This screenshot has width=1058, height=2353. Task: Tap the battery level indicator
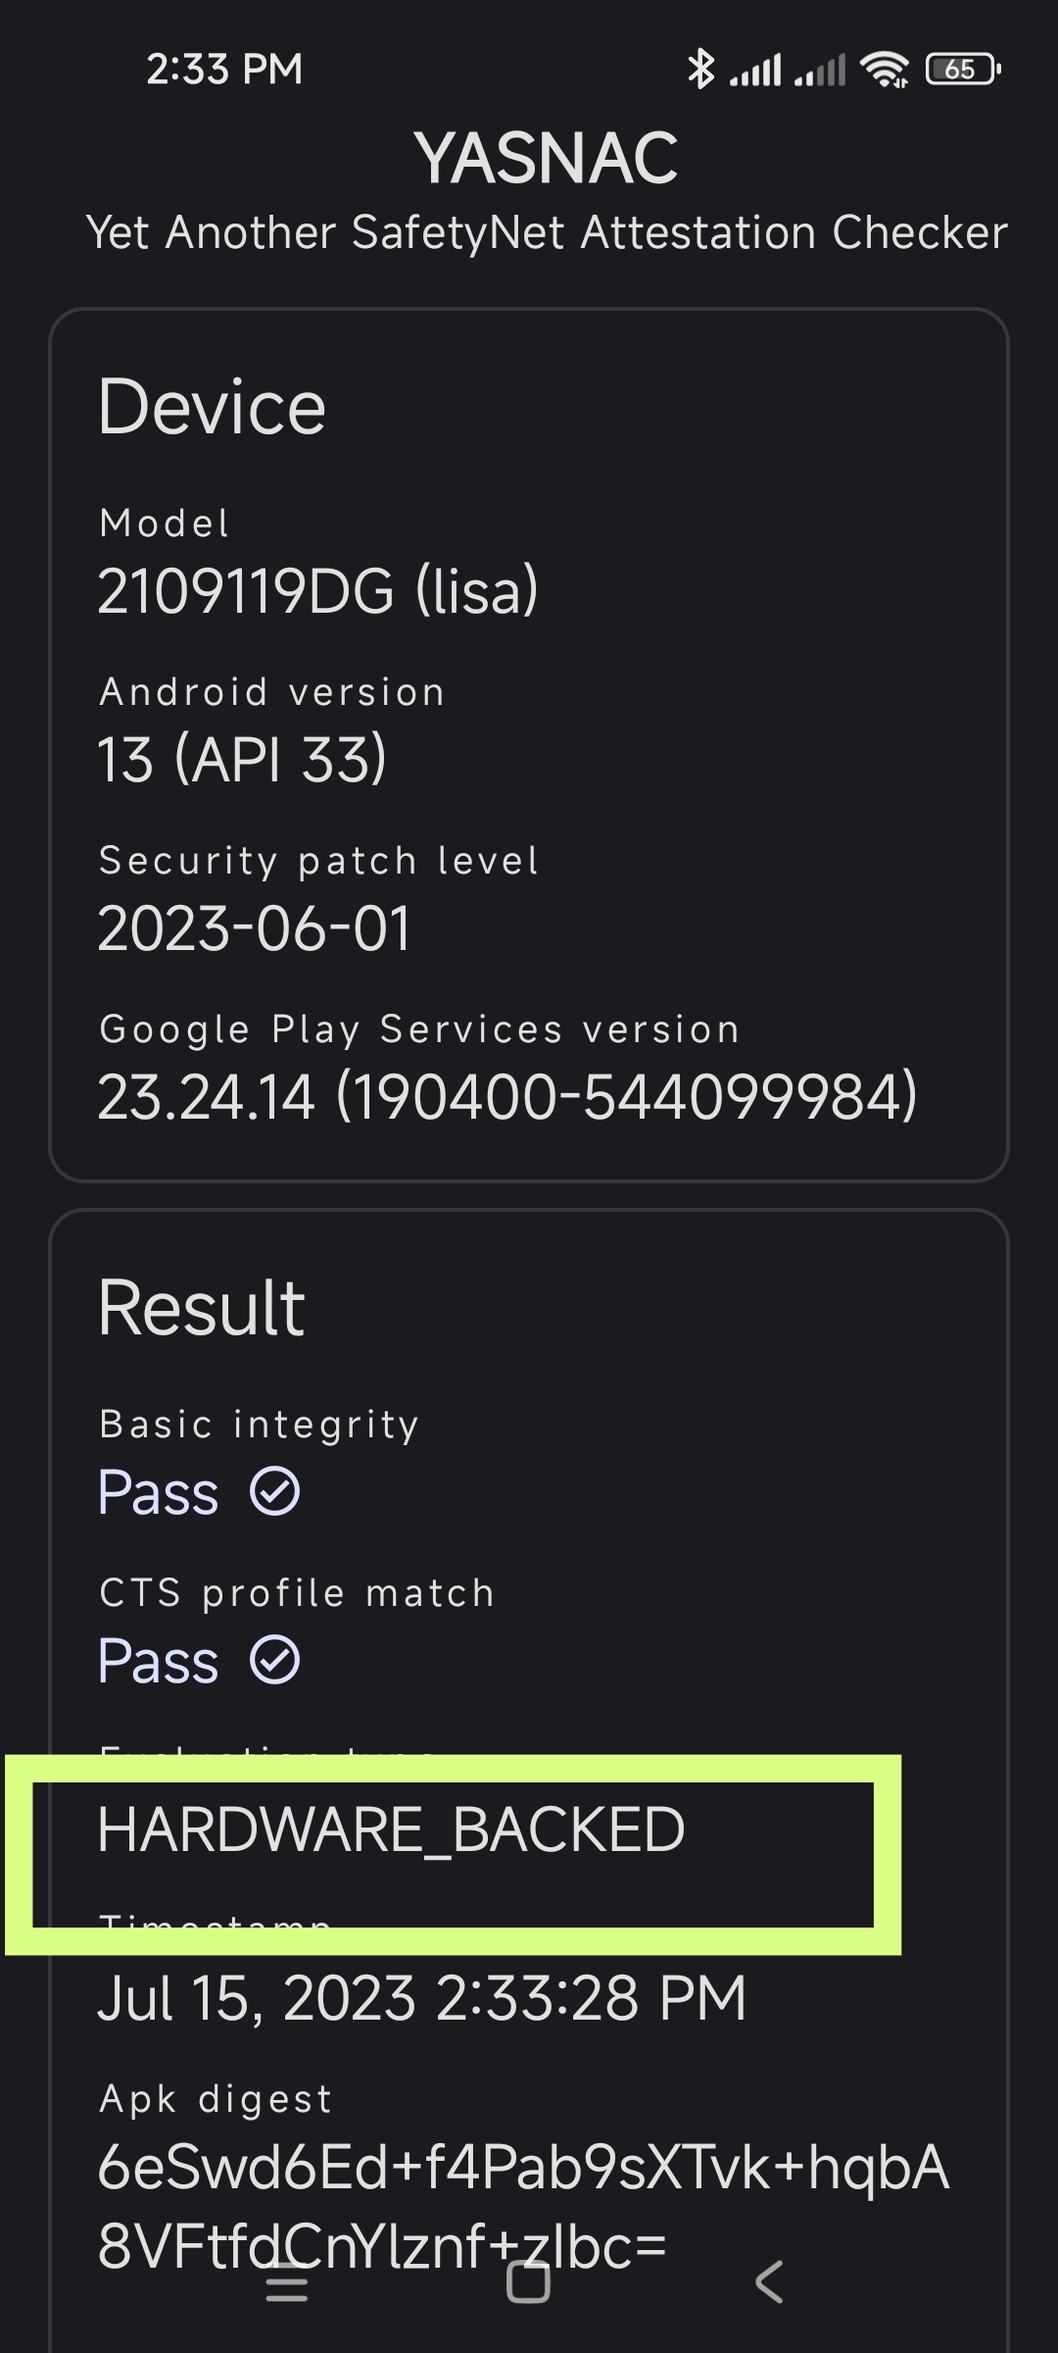click(963, 70)
